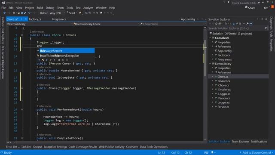This screenshot has height=155, width=275.
Task: Click the user account avatar icon
Action: coord(272,7)
